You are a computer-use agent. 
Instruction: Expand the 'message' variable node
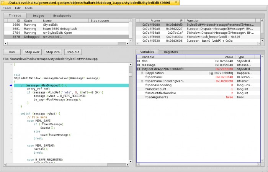tap(139, 65)
